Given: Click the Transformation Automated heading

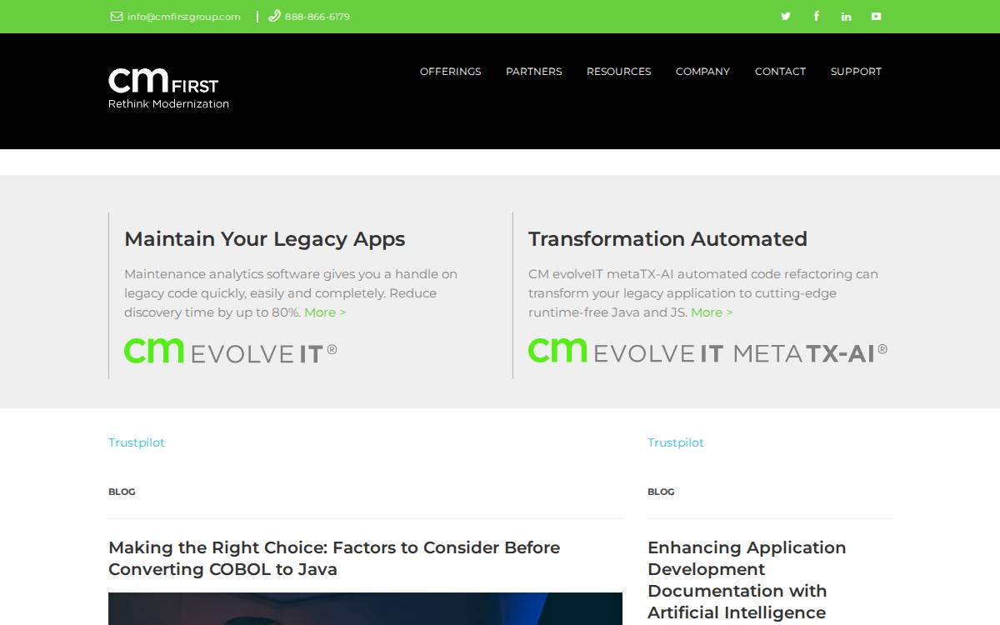Looking at the screenshot, I should point(667,239).
